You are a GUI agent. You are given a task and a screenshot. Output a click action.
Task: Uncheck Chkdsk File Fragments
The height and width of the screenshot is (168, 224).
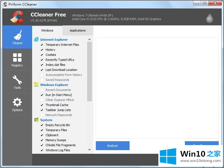click(x=42, y=145)
